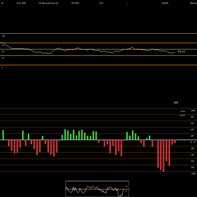
Task: Click the tallest red histogram bar near -100
Action: (164, 156)
